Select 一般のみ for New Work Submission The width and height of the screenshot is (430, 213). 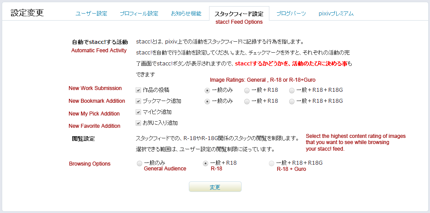point(207,90)
